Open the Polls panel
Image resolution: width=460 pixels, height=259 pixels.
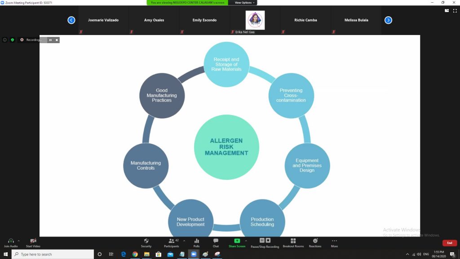196,243
